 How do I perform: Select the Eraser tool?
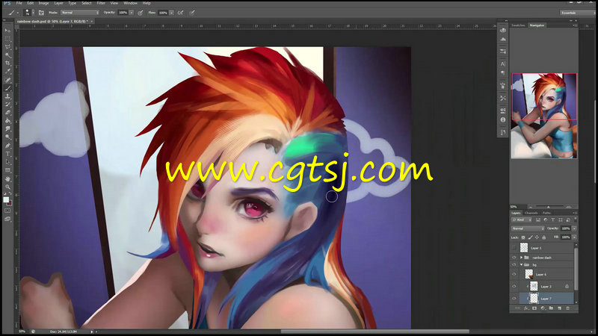(7, 113)
